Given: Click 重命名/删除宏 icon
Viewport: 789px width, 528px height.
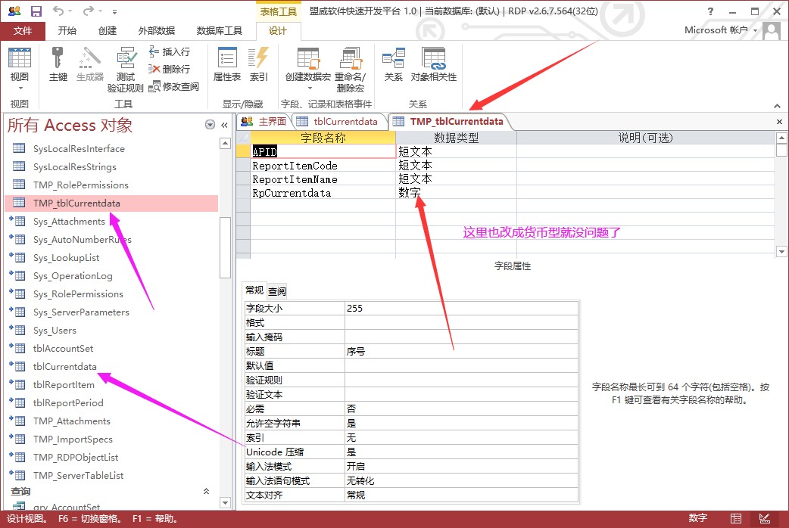Looking at the screenshot, I should point(351,70).
